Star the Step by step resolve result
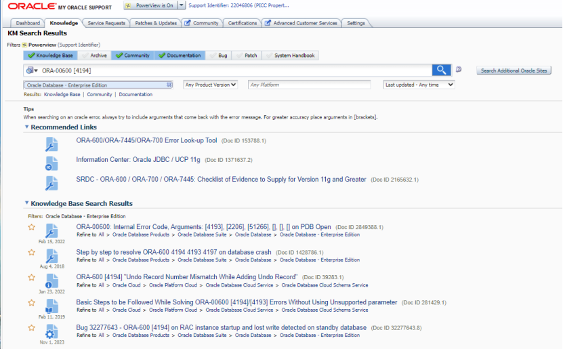The height and width of the screenshot is (349, 563). 32,252
